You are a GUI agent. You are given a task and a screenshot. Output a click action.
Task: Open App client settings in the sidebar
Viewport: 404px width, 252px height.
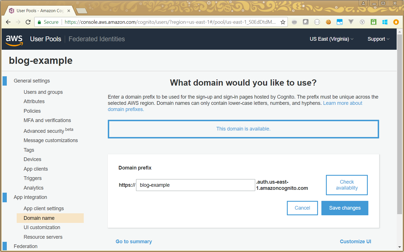[x=44, y=208]
